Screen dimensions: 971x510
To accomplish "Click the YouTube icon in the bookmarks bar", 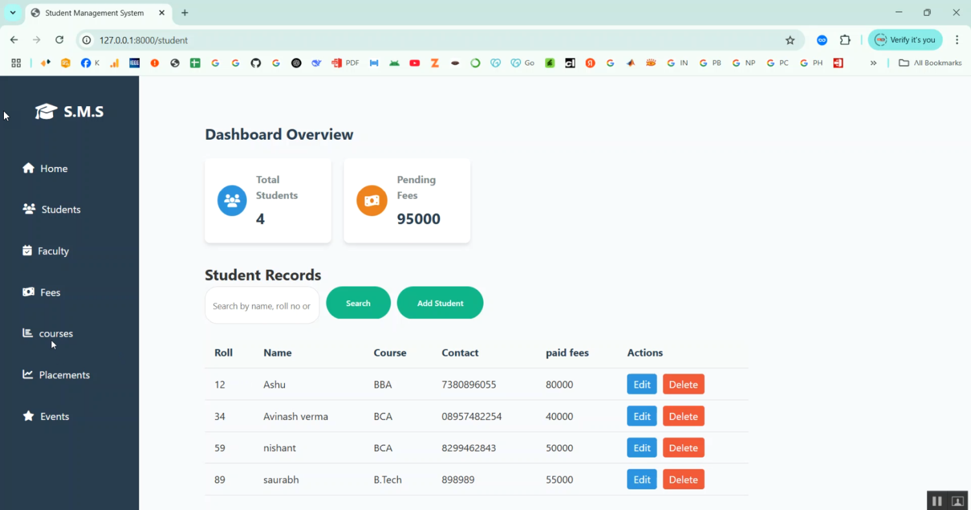I will pyautogui.click(x=415, y=63).
